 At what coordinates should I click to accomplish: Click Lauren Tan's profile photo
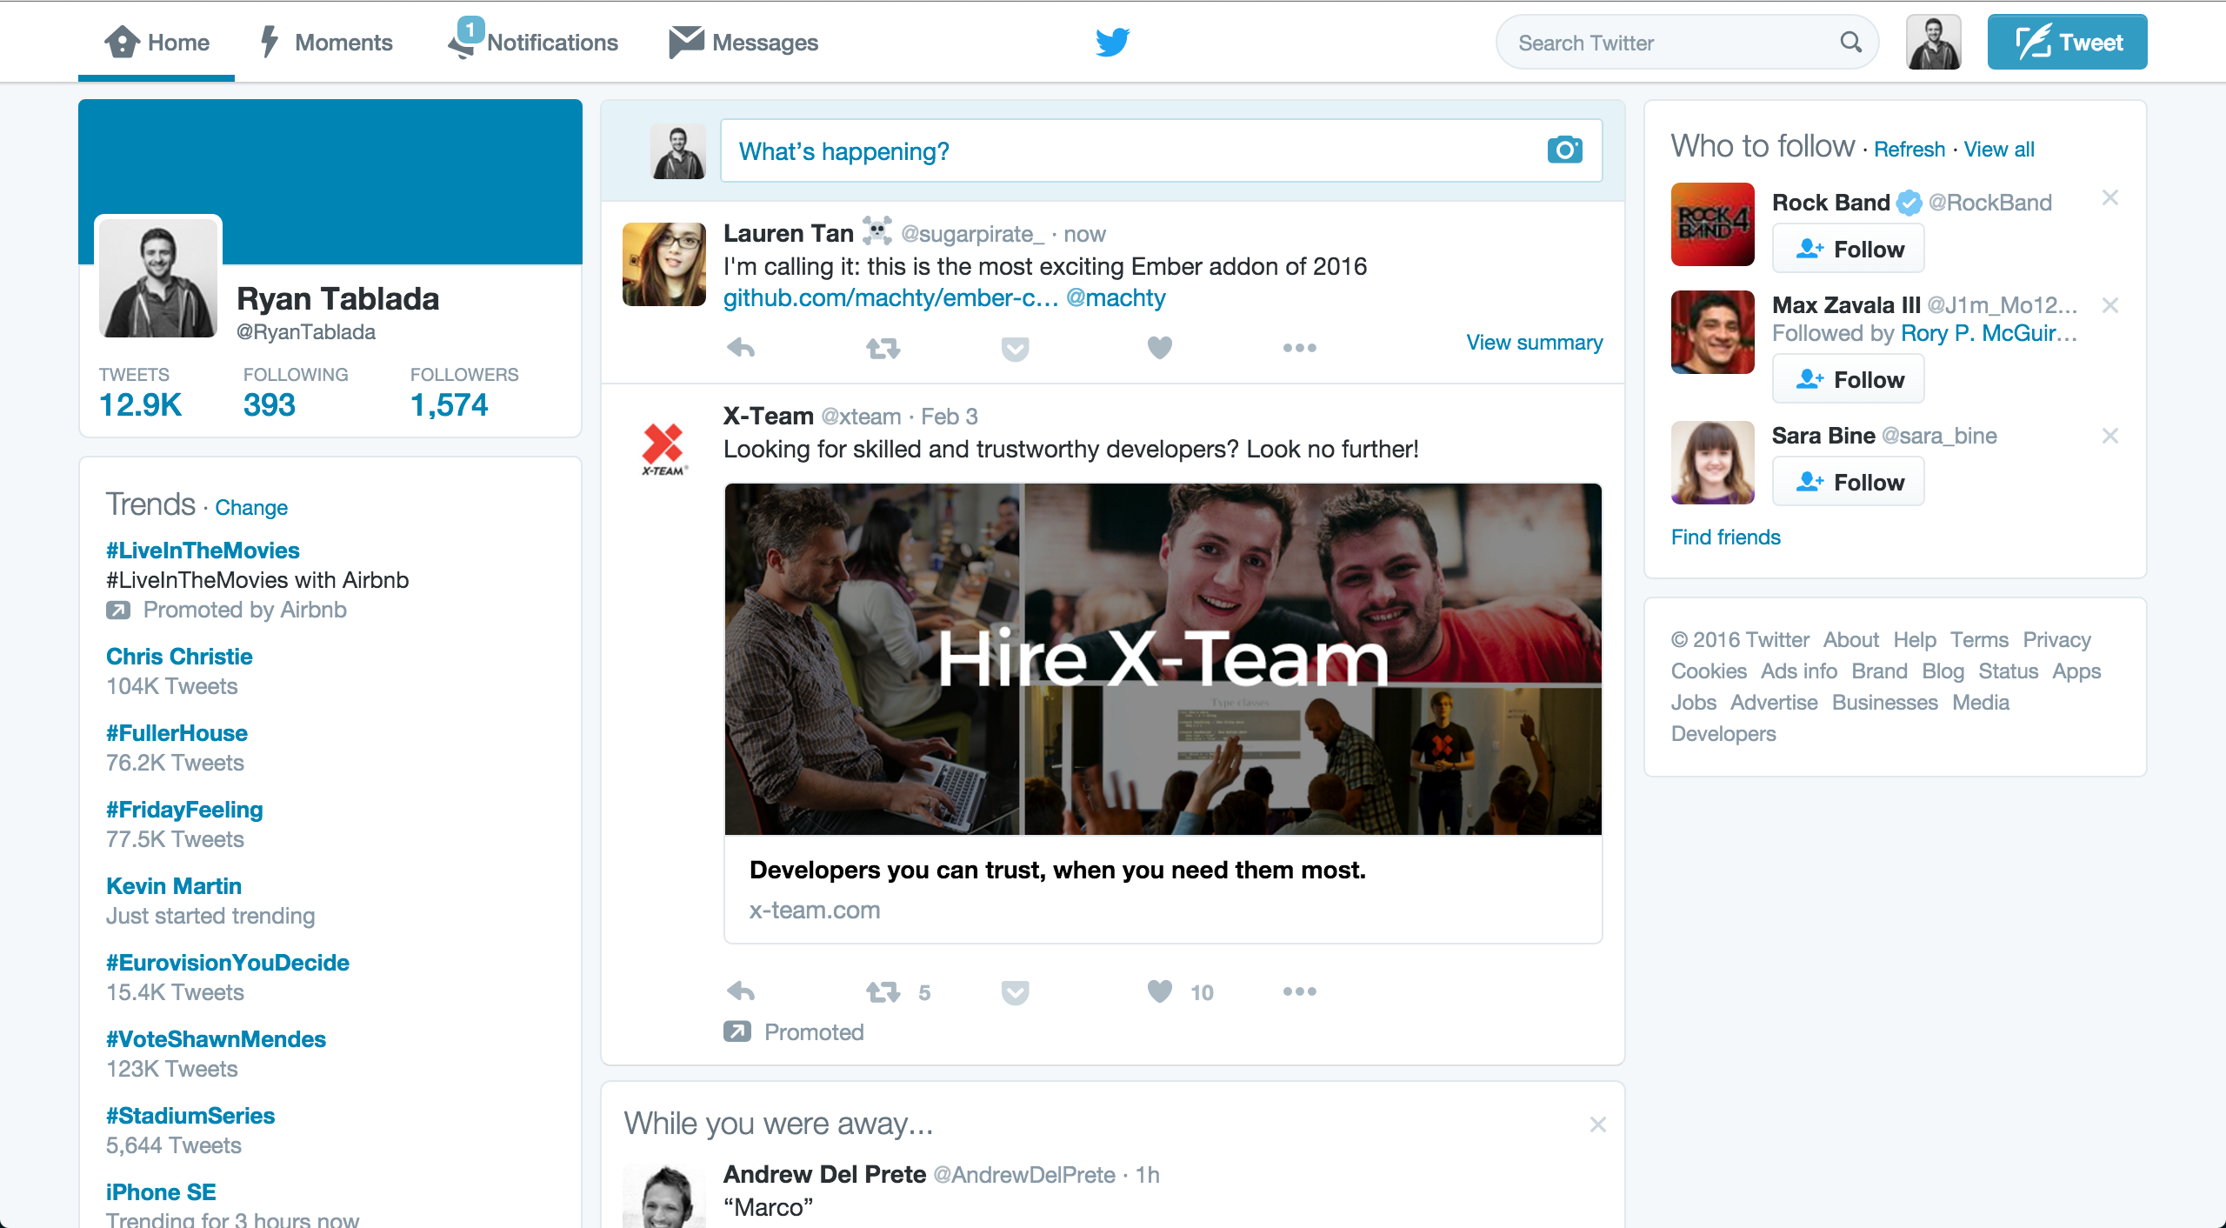tap(663, 264)
